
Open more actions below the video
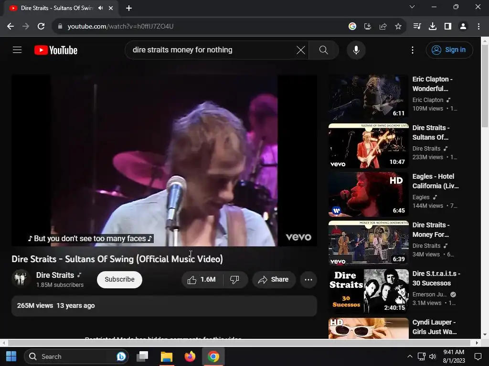click(x=308, y=279)
